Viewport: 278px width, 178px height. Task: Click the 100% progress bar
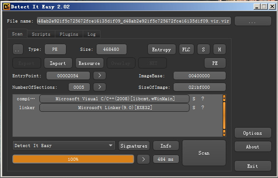click(x=73, y=159)
